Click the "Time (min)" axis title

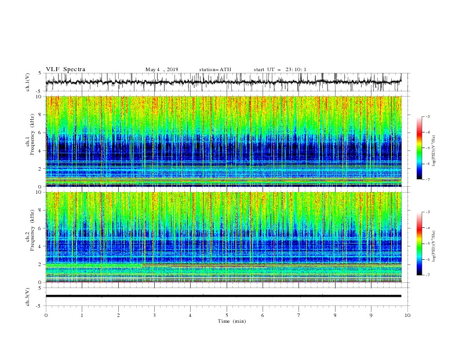pos(232,321)
